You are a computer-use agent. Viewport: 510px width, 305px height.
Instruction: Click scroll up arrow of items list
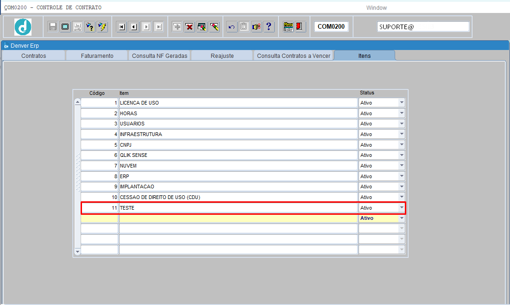(x=77, y=102)
